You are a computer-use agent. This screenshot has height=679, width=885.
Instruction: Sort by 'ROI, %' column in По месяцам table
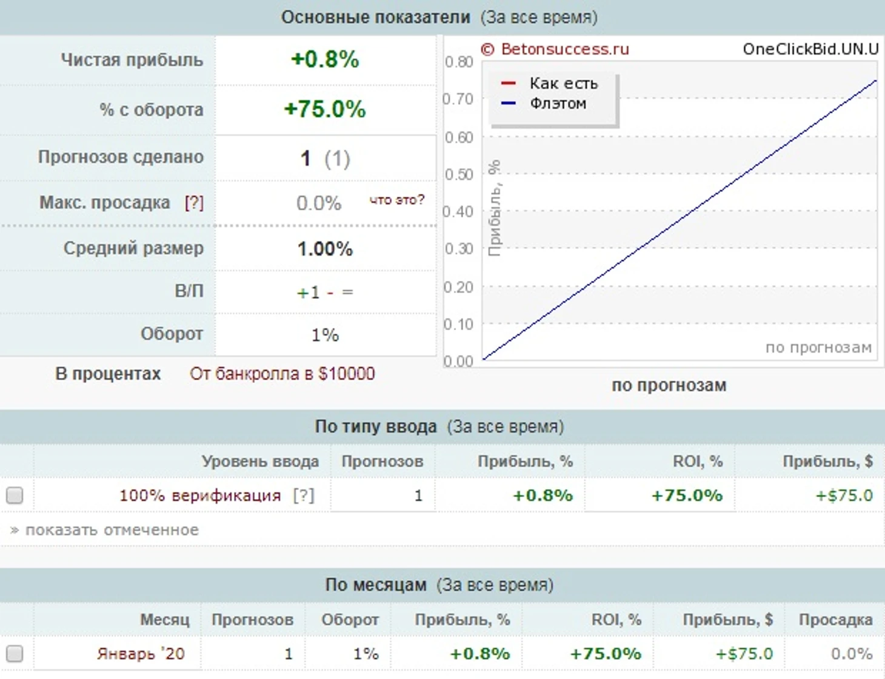pos(616,620)
